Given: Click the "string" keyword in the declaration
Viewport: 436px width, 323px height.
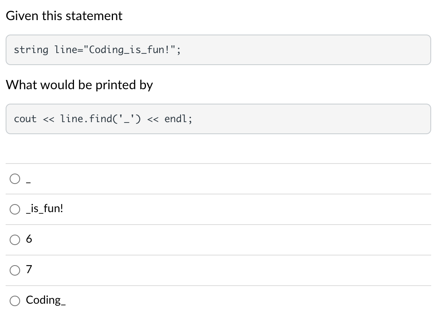Looking at the screenshot, I should tap(31, 50).
